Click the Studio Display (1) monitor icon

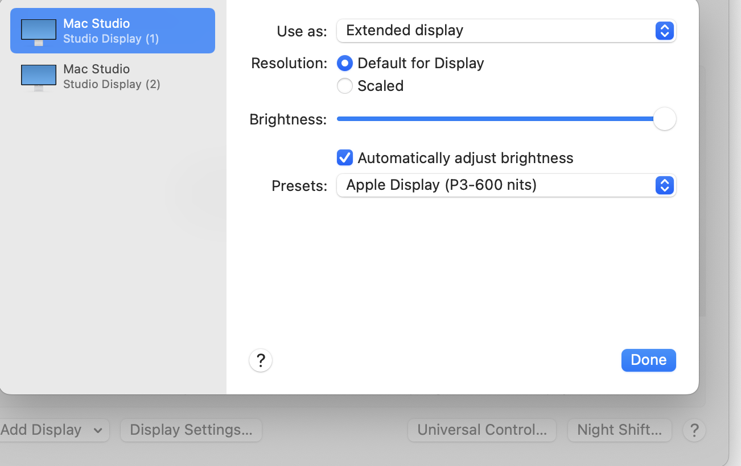point(39,31)
